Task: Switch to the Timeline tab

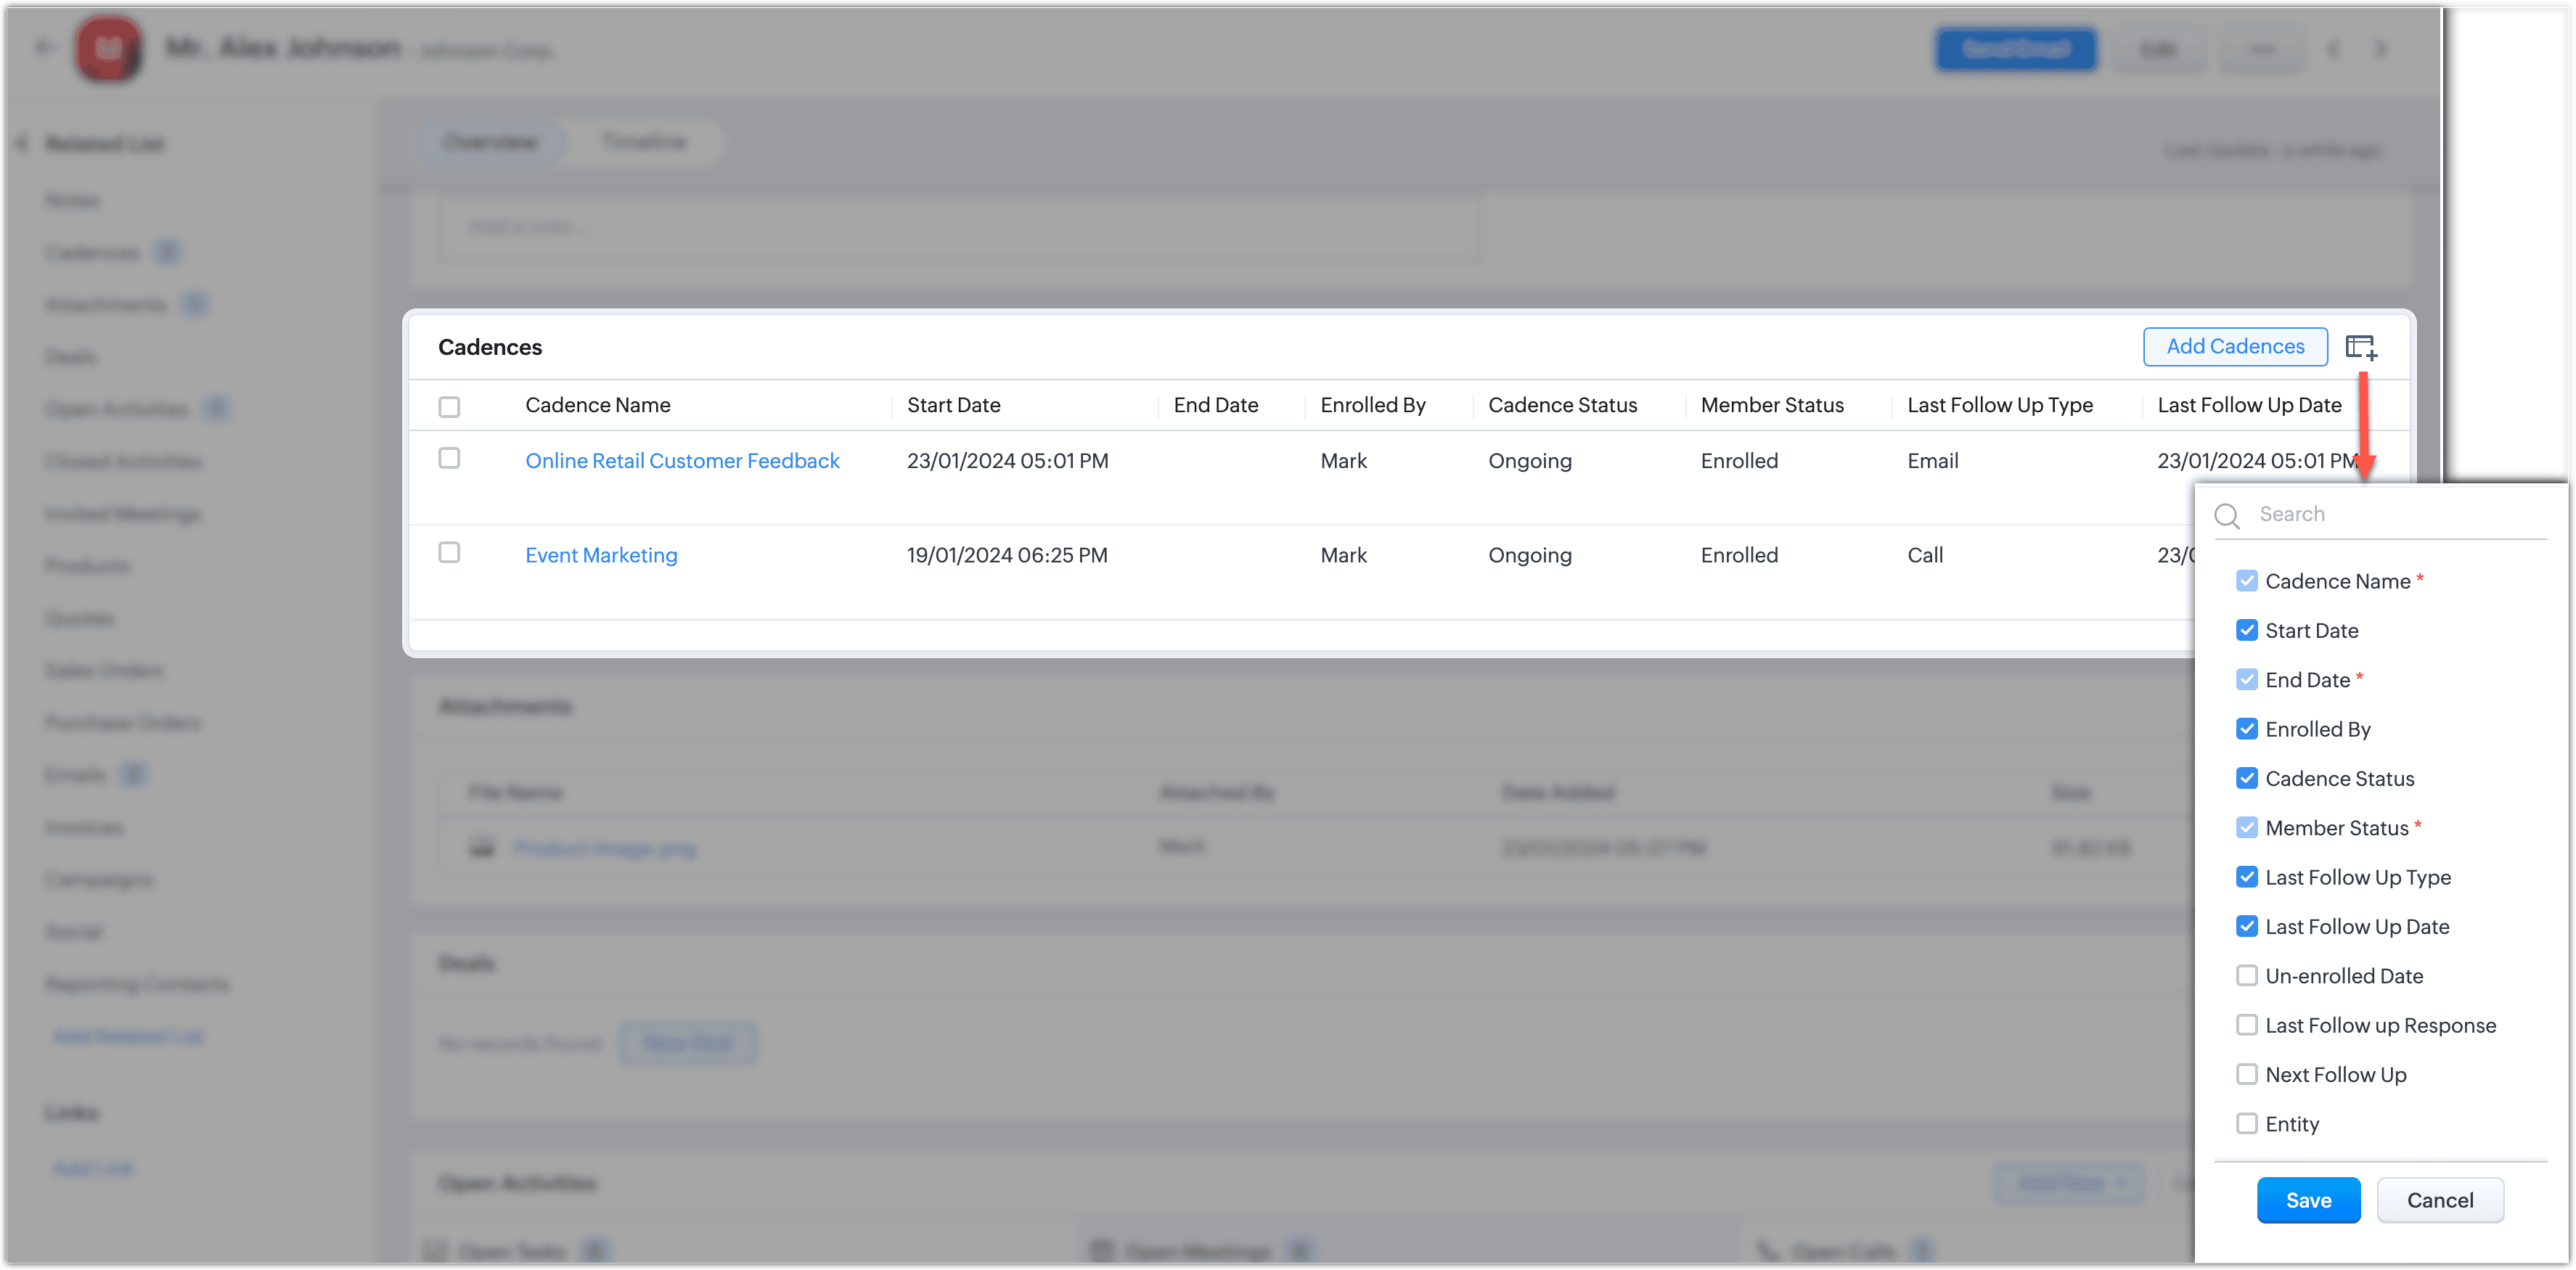Action: [x=644, y=142]
